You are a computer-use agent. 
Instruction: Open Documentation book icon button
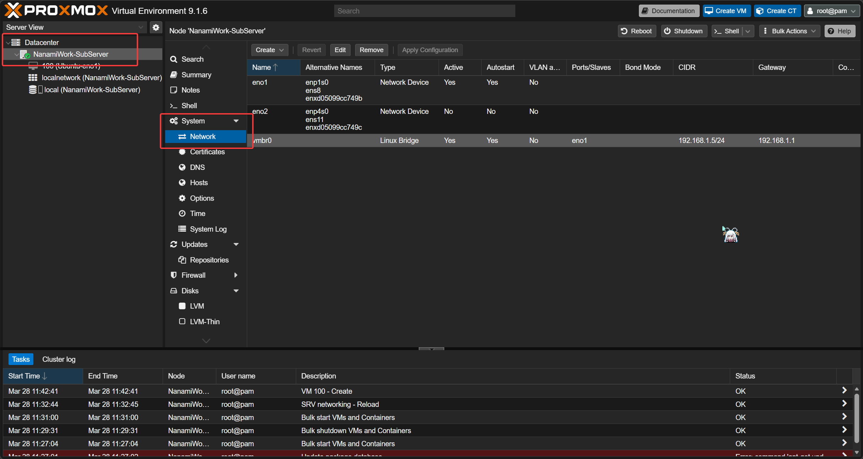pyautogui.click(x=669, y=11)
